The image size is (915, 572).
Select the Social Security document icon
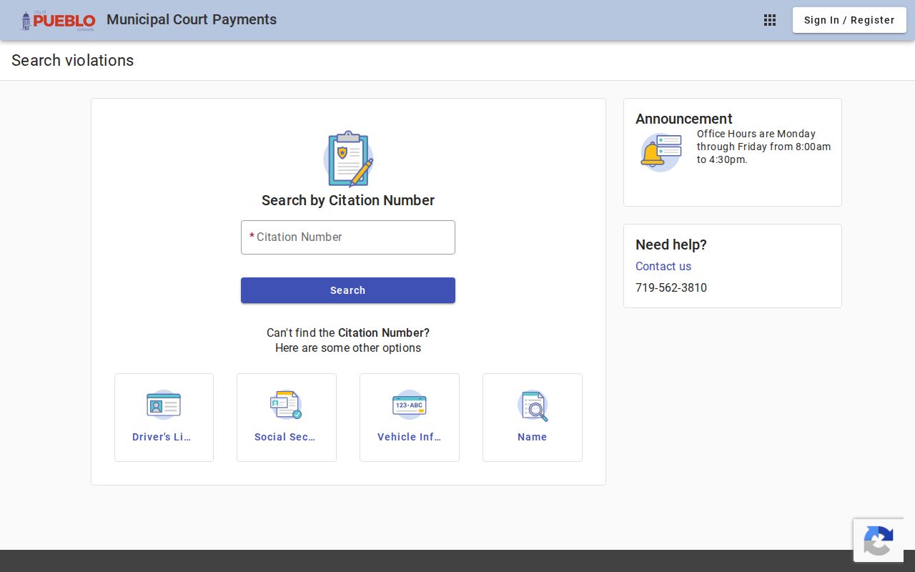point(286,405)
